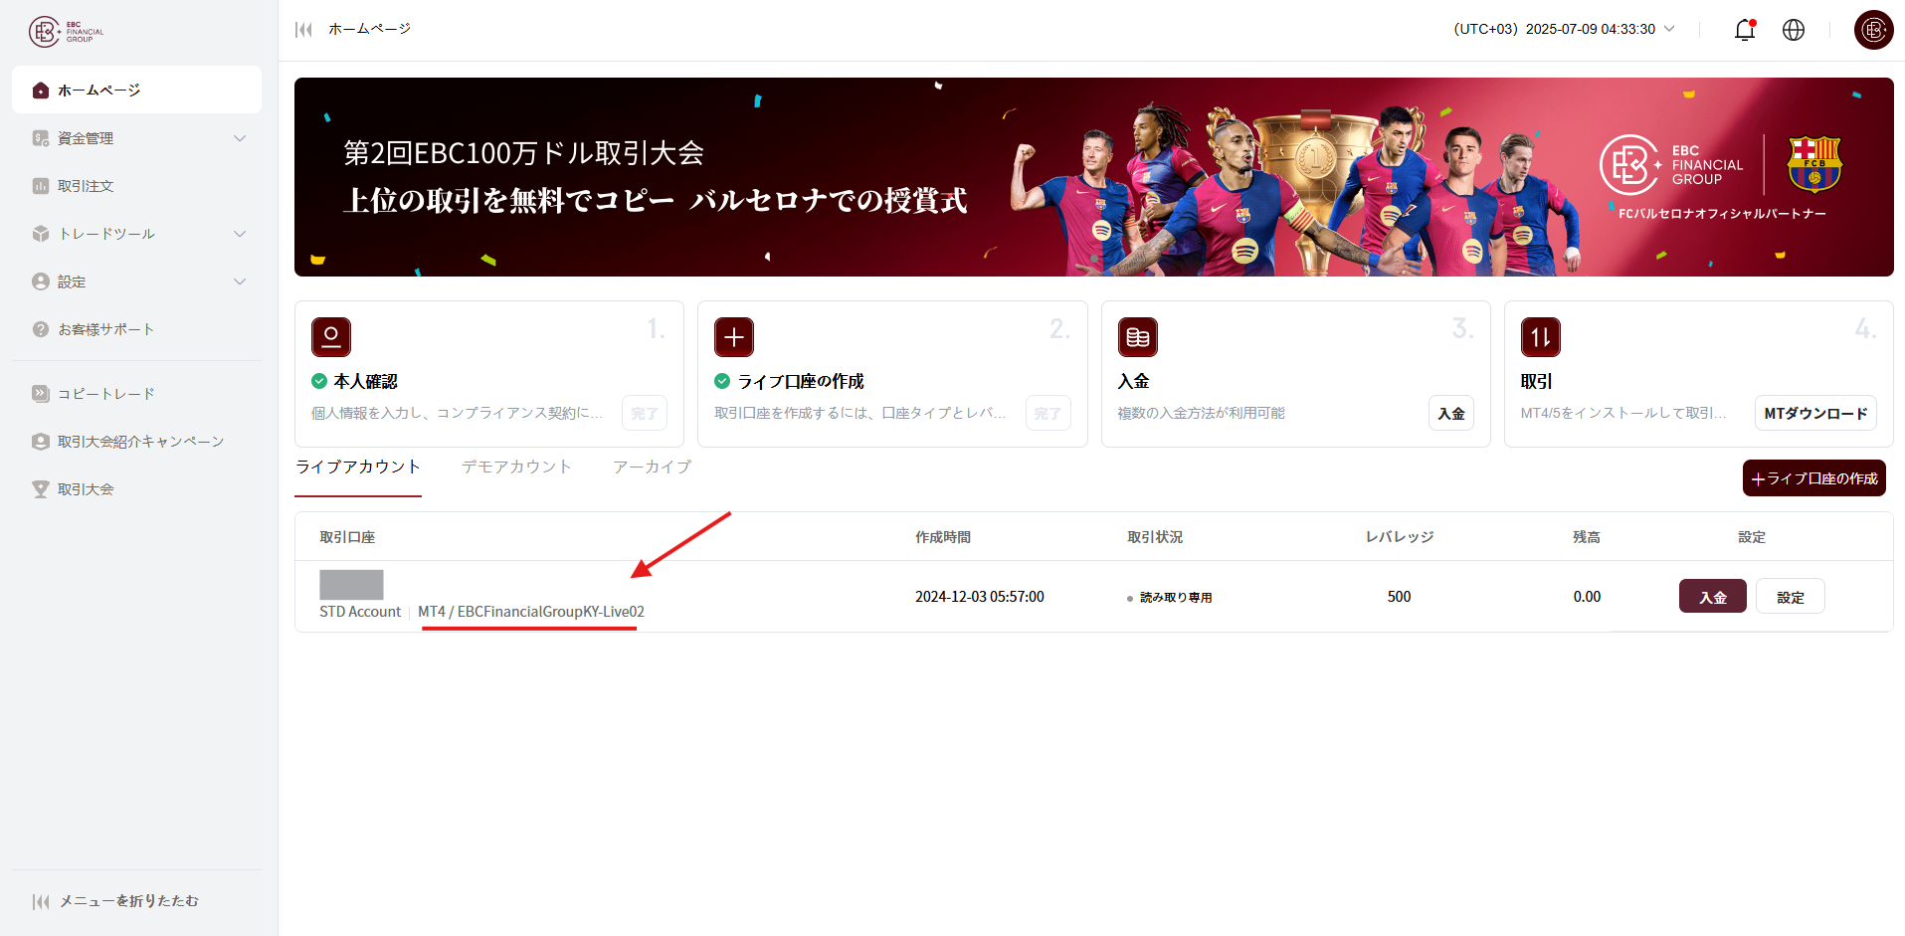Expand the 資金管理 submenu chevron
The height and width of the screenshot is (936, 1905).
(240, 138)
